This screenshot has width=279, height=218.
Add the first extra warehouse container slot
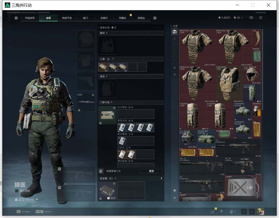175,39
